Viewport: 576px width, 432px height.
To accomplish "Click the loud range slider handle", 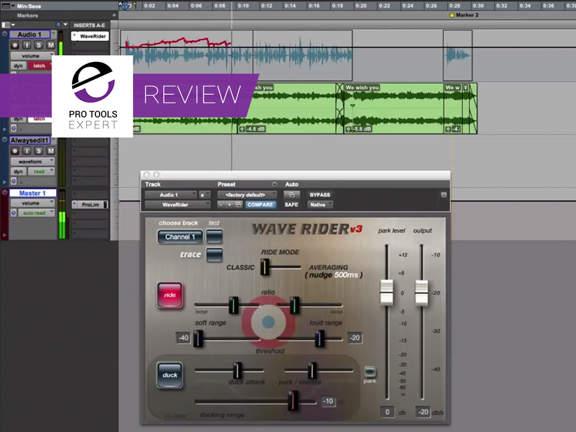I will point(320,338).
